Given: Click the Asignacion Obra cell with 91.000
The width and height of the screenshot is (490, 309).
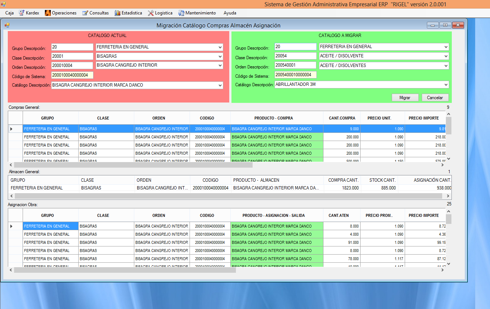Looking at the screenshot, I should click(342, 242).
